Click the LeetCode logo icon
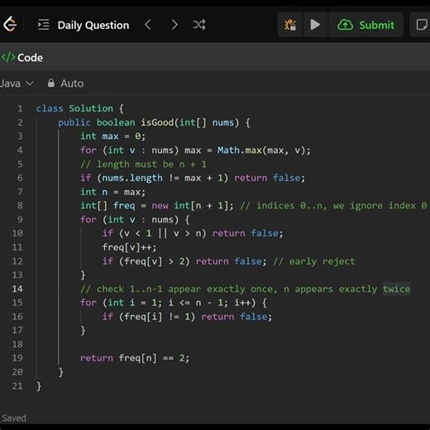Image resolution: width=430 pixels, height=430 pixels. tap(10, 24)
